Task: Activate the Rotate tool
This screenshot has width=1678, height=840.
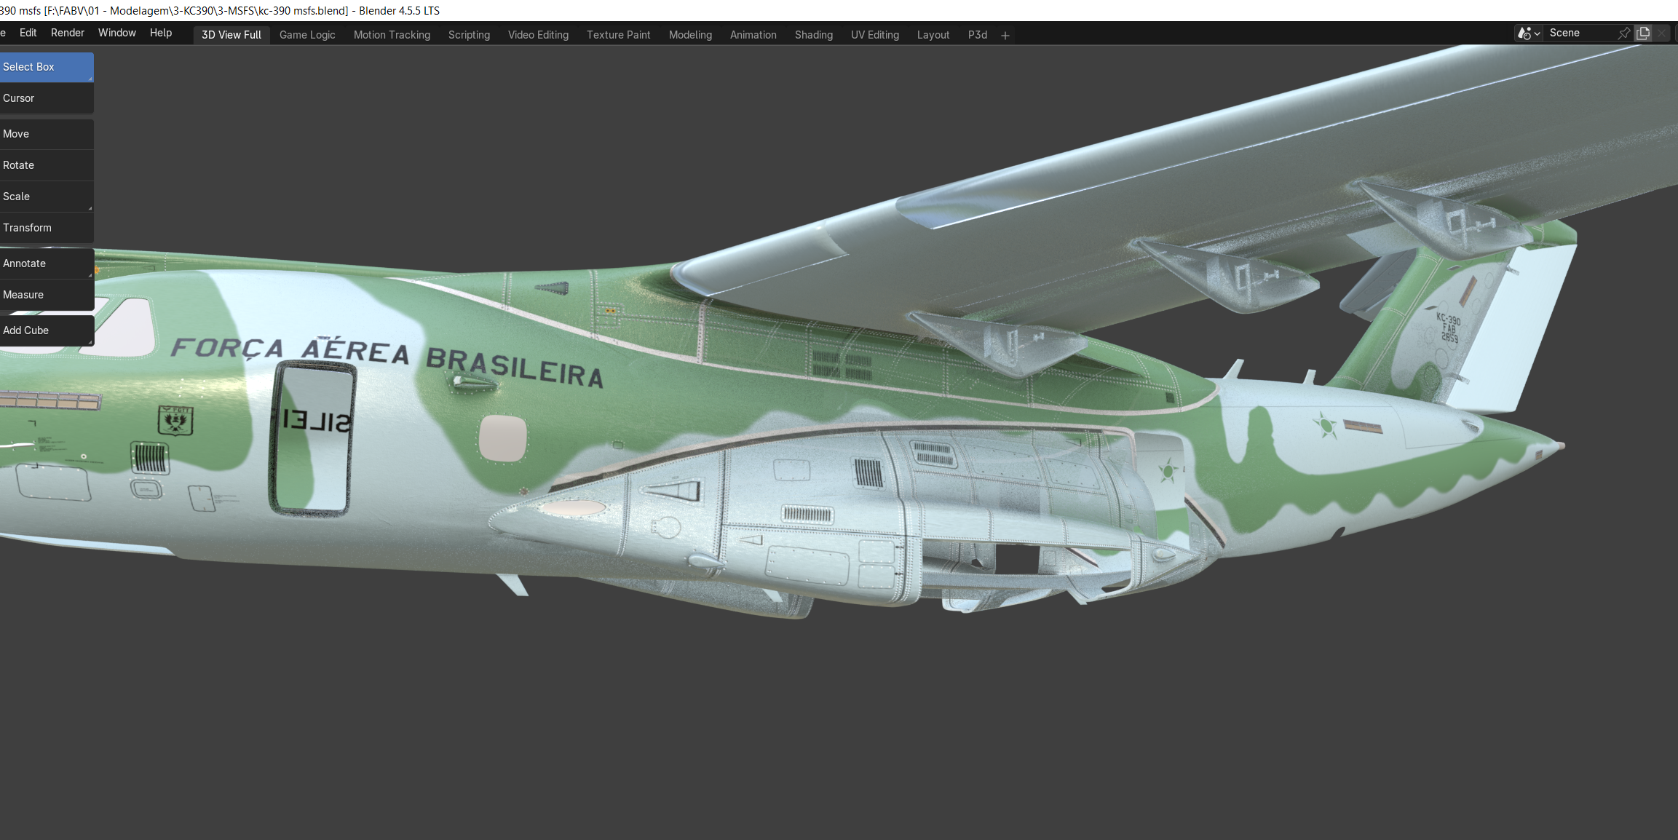Action: 47,165
